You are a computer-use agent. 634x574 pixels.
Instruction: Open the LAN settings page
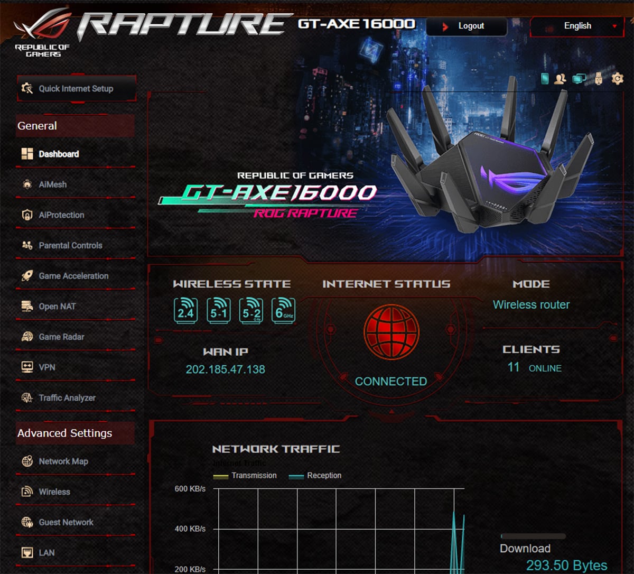tap(75, 553)
